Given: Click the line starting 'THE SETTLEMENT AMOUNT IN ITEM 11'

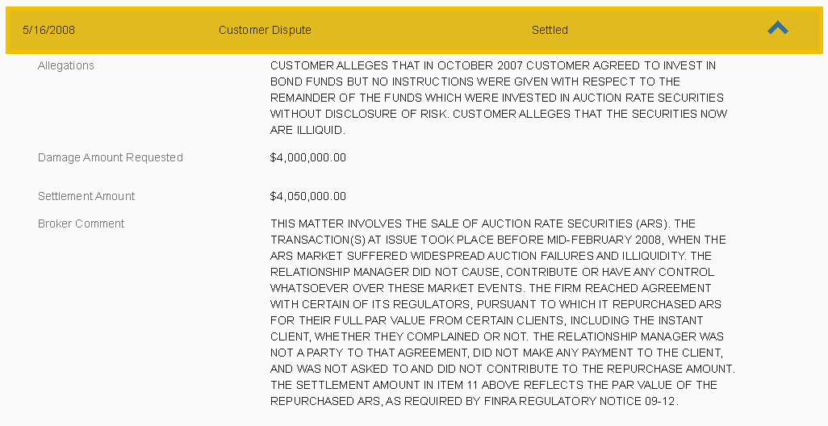Looking at the screenshot, I should coord(493,385).
